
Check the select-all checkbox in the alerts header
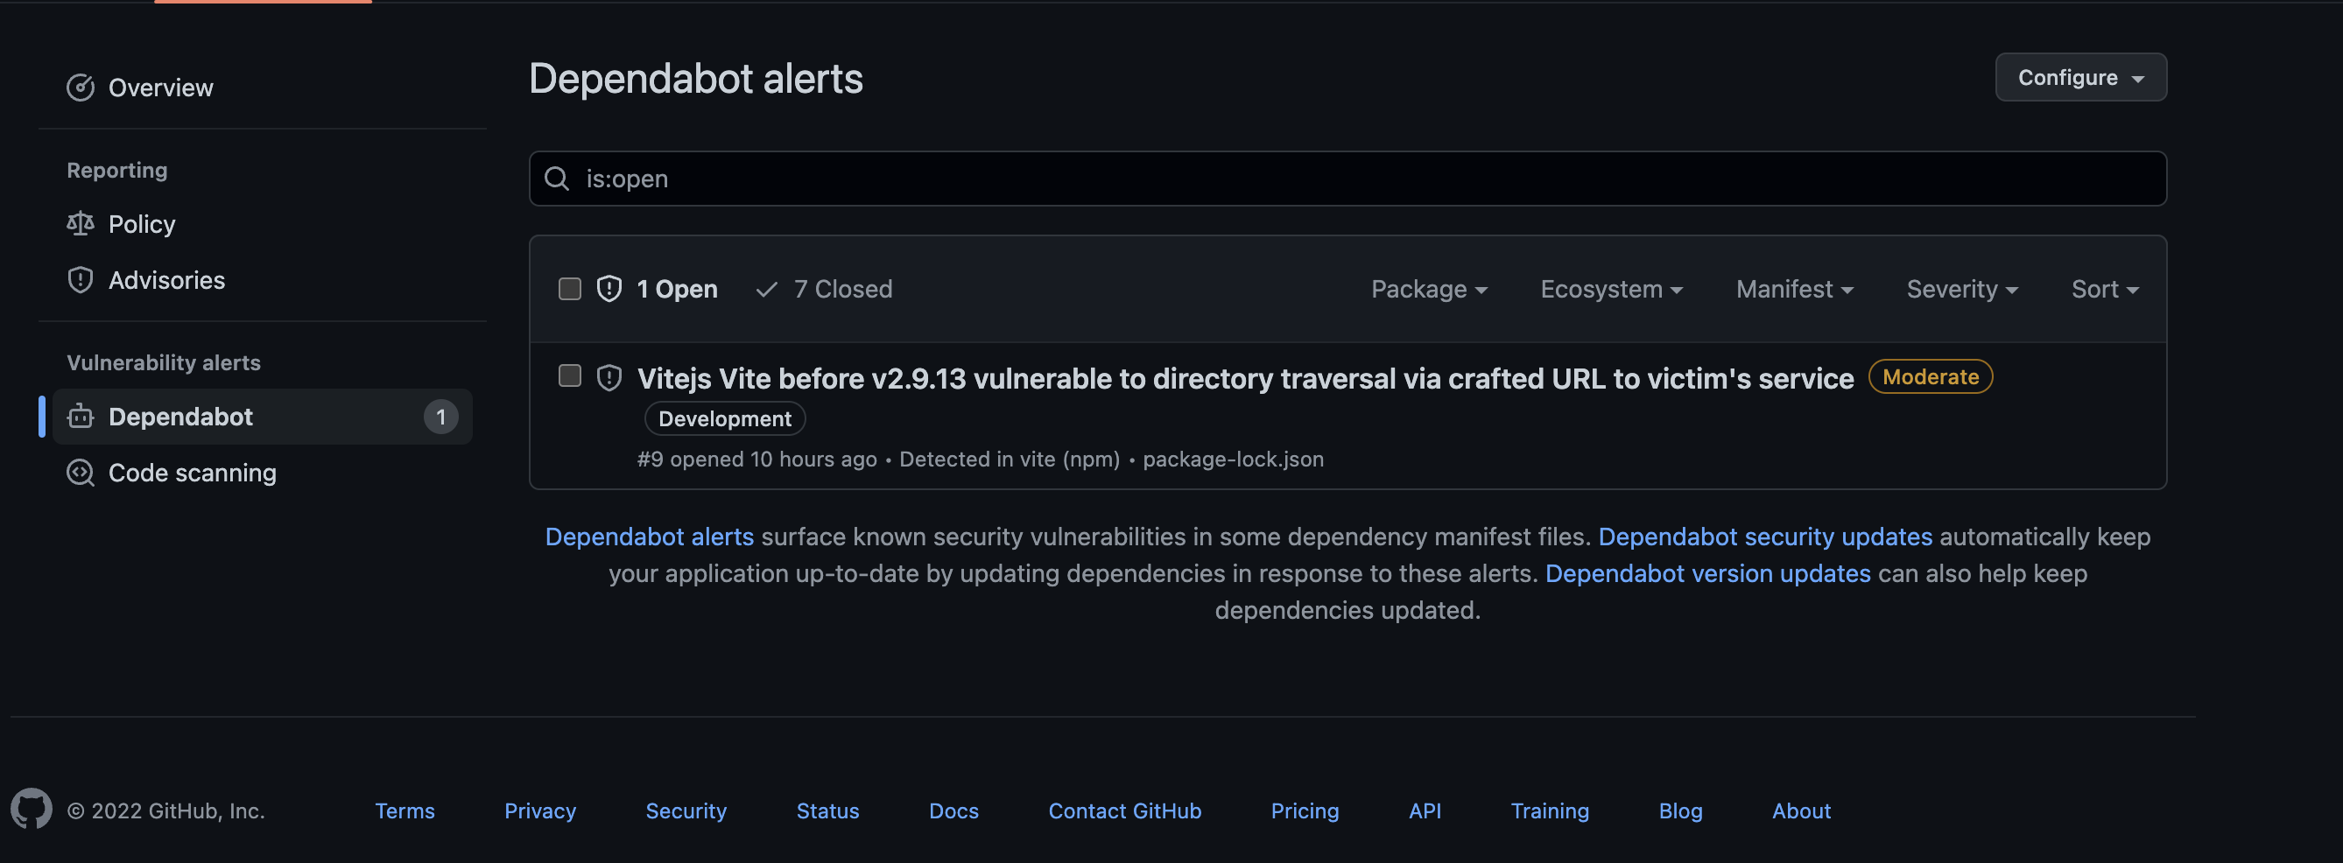569,288
